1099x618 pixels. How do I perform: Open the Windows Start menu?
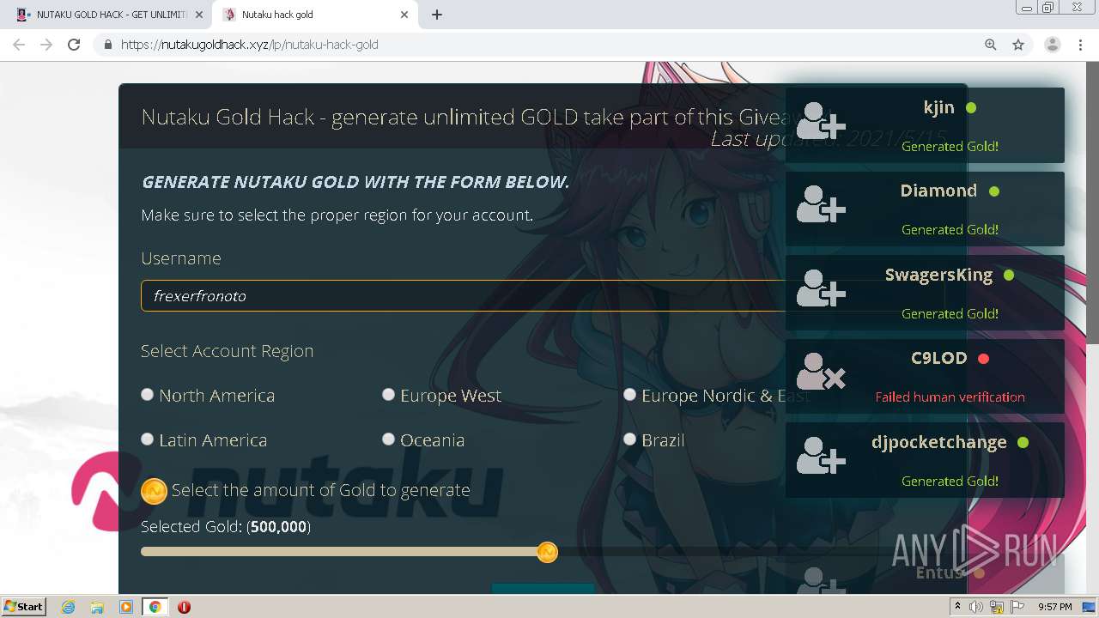pyautogui.click(x=24, y=607)
